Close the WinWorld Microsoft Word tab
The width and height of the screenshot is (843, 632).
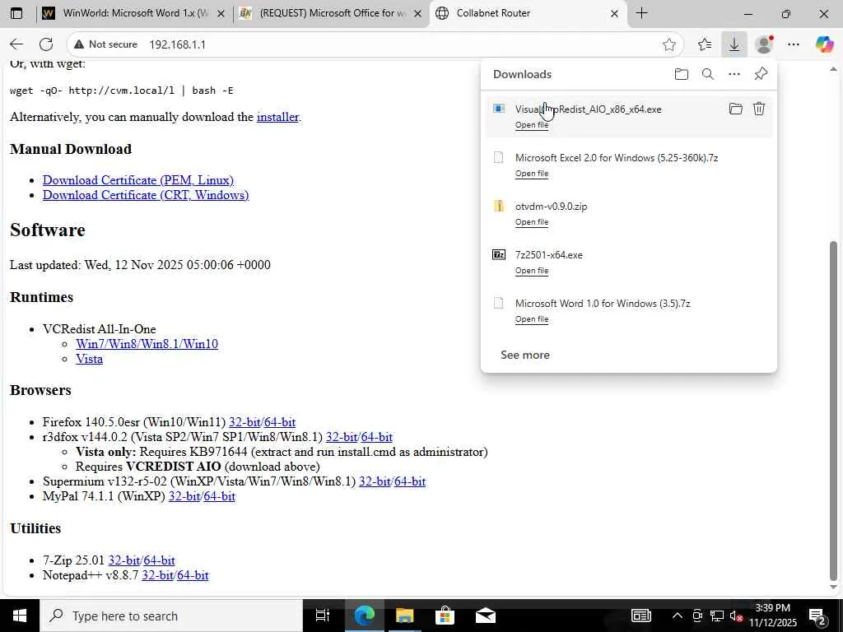pos(221,14)
